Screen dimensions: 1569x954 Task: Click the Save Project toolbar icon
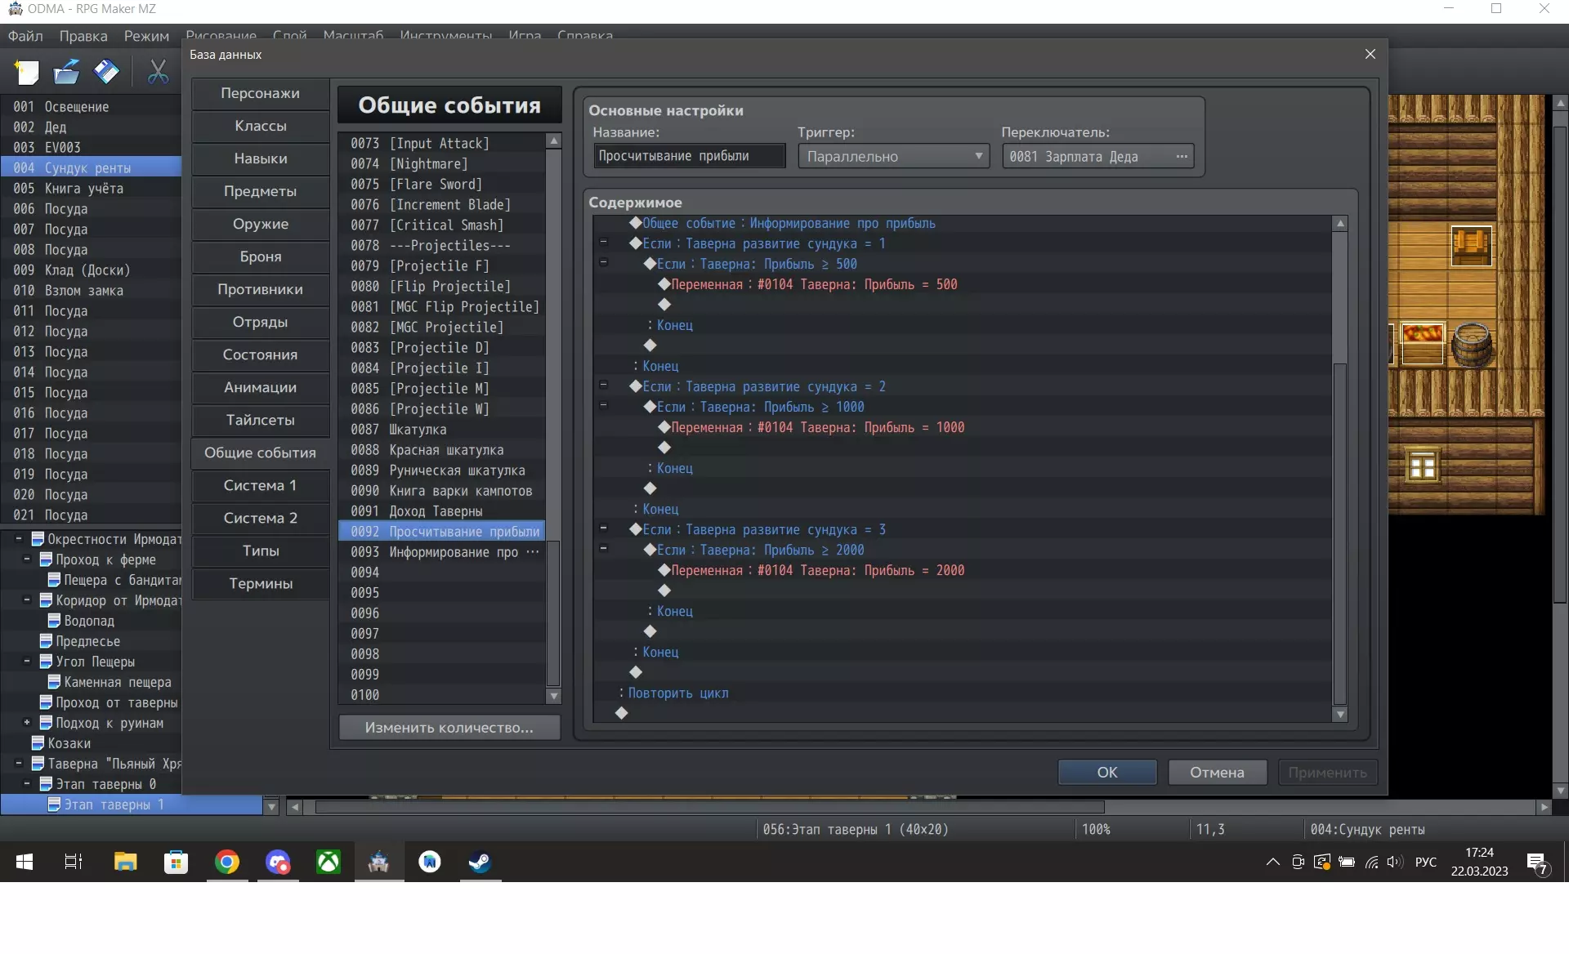(x=106, y=72)
